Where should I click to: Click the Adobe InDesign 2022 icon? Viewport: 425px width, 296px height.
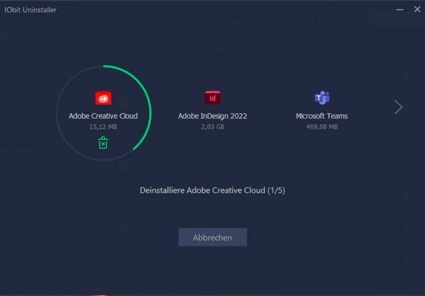point(212,98)
